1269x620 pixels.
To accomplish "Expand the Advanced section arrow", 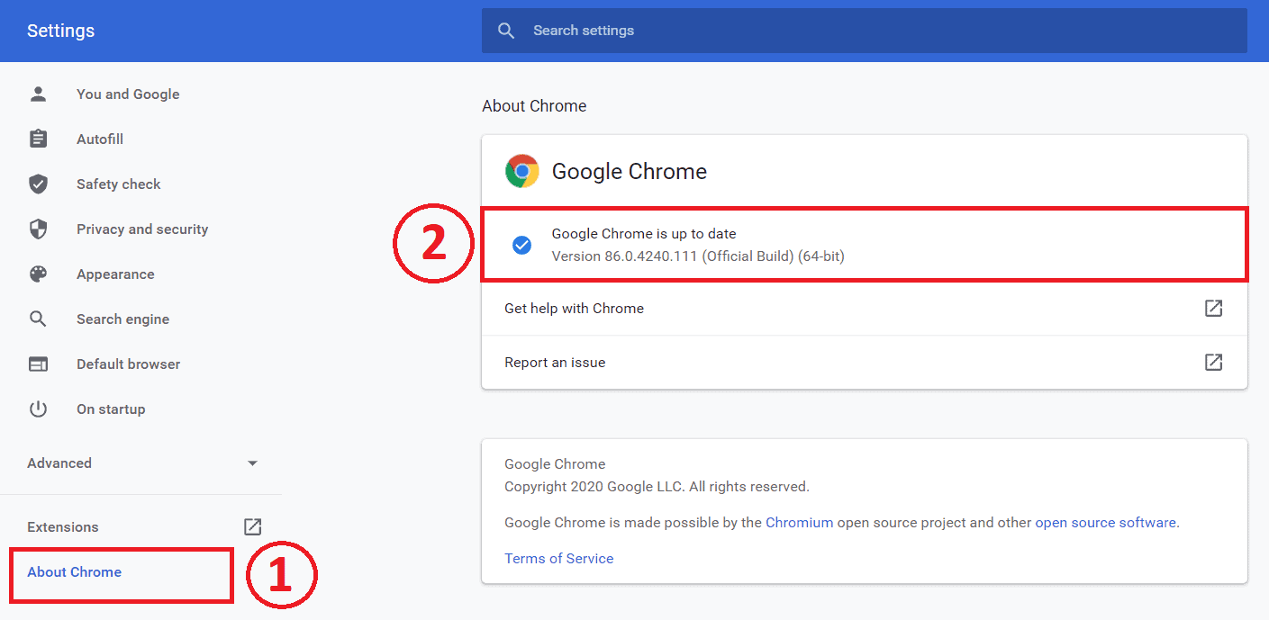I will click(252, 463).
